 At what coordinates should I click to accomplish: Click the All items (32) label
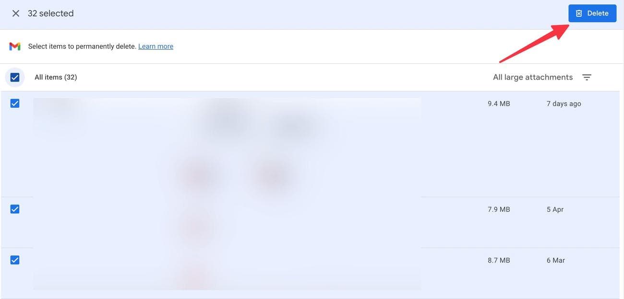pos(56,77)
